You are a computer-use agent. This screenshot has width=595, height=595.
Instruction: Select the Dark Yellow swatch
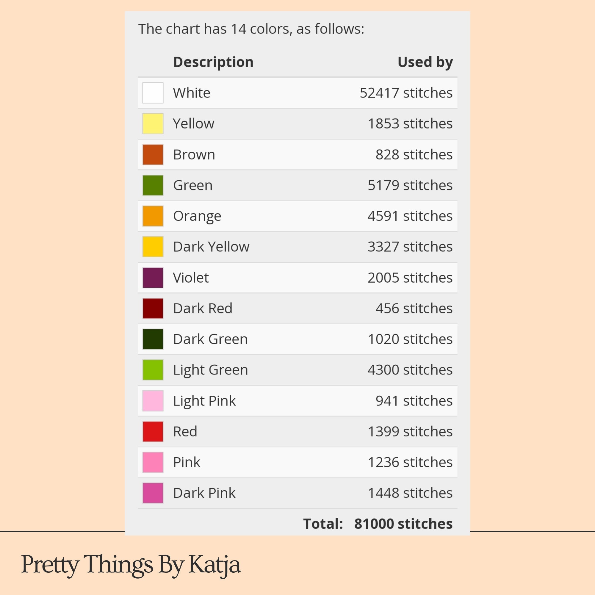pos(153,247)
